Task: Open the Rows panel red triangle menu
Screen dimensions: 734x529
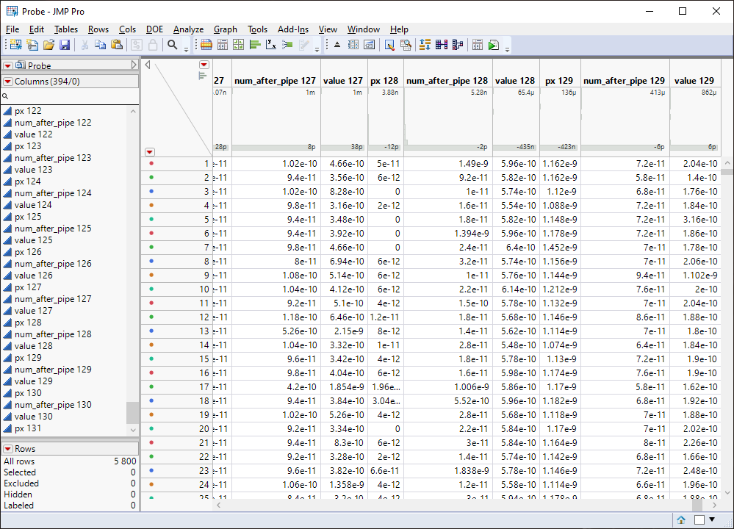Action: coord(8,448)
